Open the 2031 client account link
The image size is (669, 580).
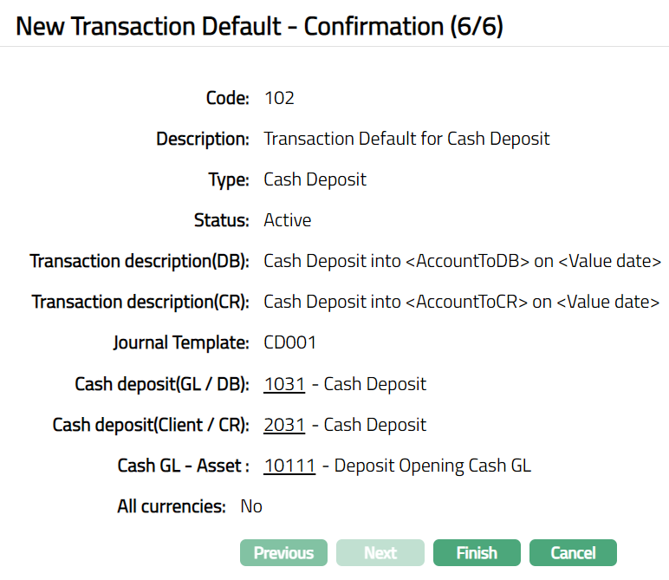[x=284, y=425]
